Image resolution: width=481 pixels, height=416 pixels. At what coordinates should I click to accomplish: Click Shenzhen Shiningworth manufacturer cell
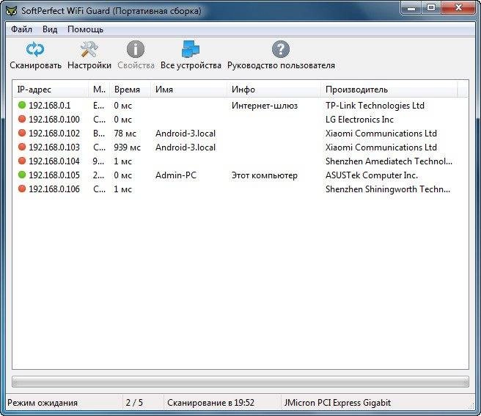click(x=388, y=189)
